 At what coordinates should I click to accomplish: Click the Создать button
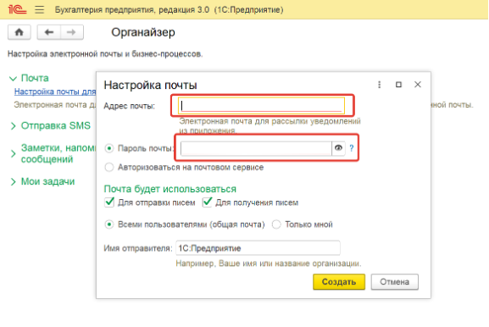339,282
